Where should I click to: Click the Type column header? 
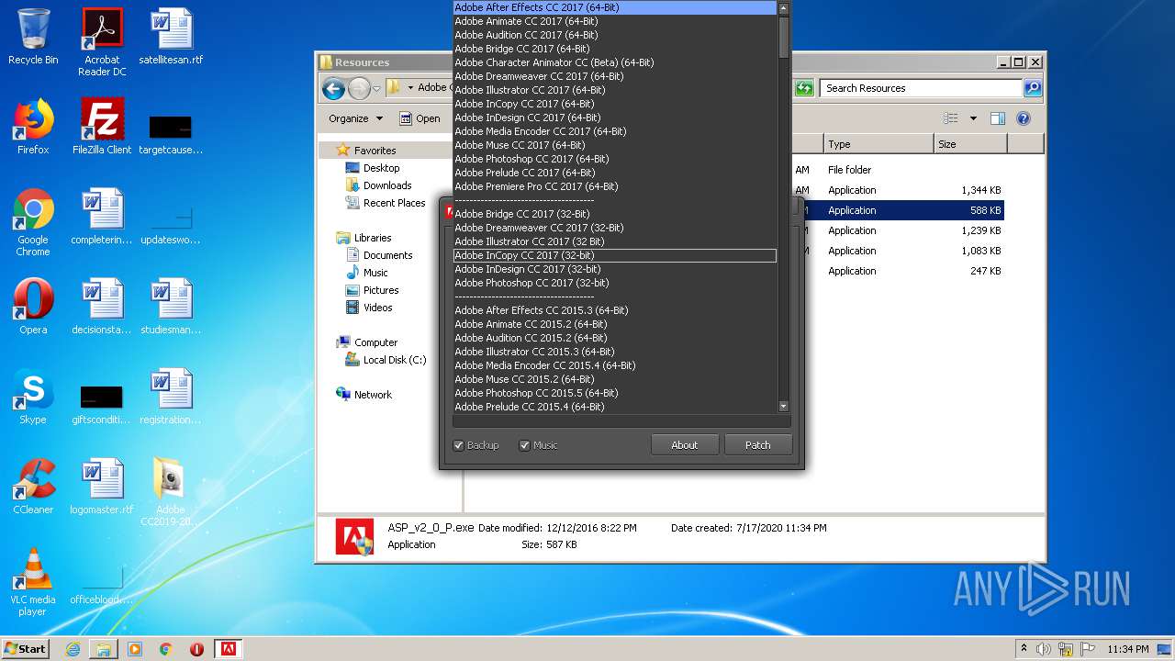tap(878, 144)
